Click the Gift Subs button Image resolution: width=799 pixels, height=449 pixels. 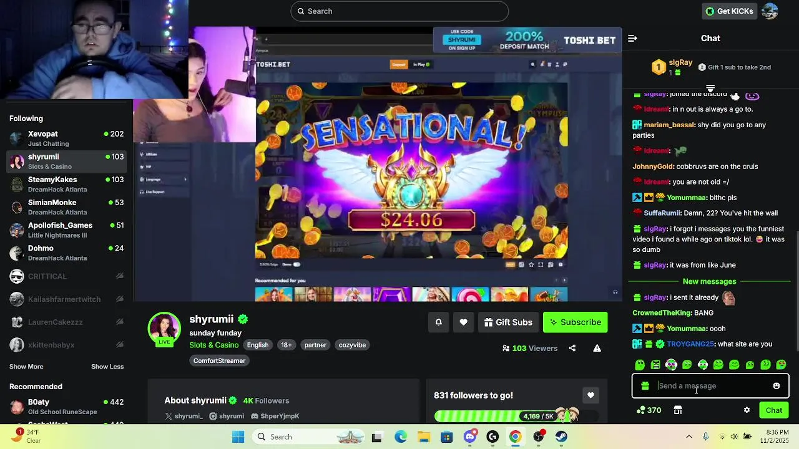(508, 322)
